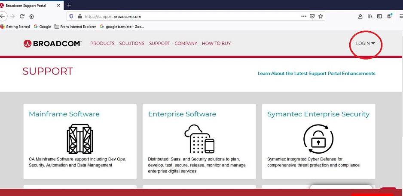Open Enterprise Software heading link

[x=182, y=114]
